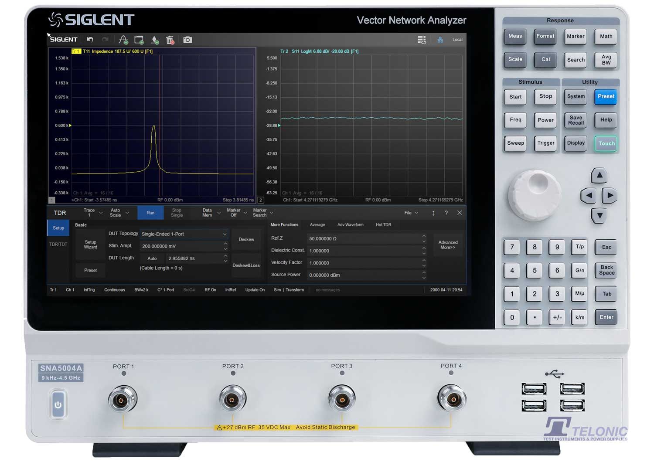
Task: Click the Stim. Ampl. stepper arrows
Action: pyautogui.click(x=225, y=246)
